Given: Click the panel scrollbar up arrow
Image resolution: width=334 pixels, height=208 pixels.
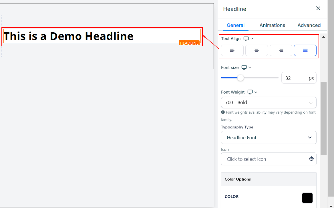Looking at the screenshot, I should 324,37.
